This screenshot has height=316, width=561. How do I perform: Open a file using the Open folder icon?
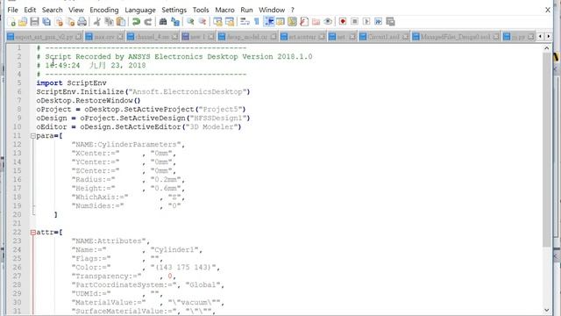(x=23, y=22)
